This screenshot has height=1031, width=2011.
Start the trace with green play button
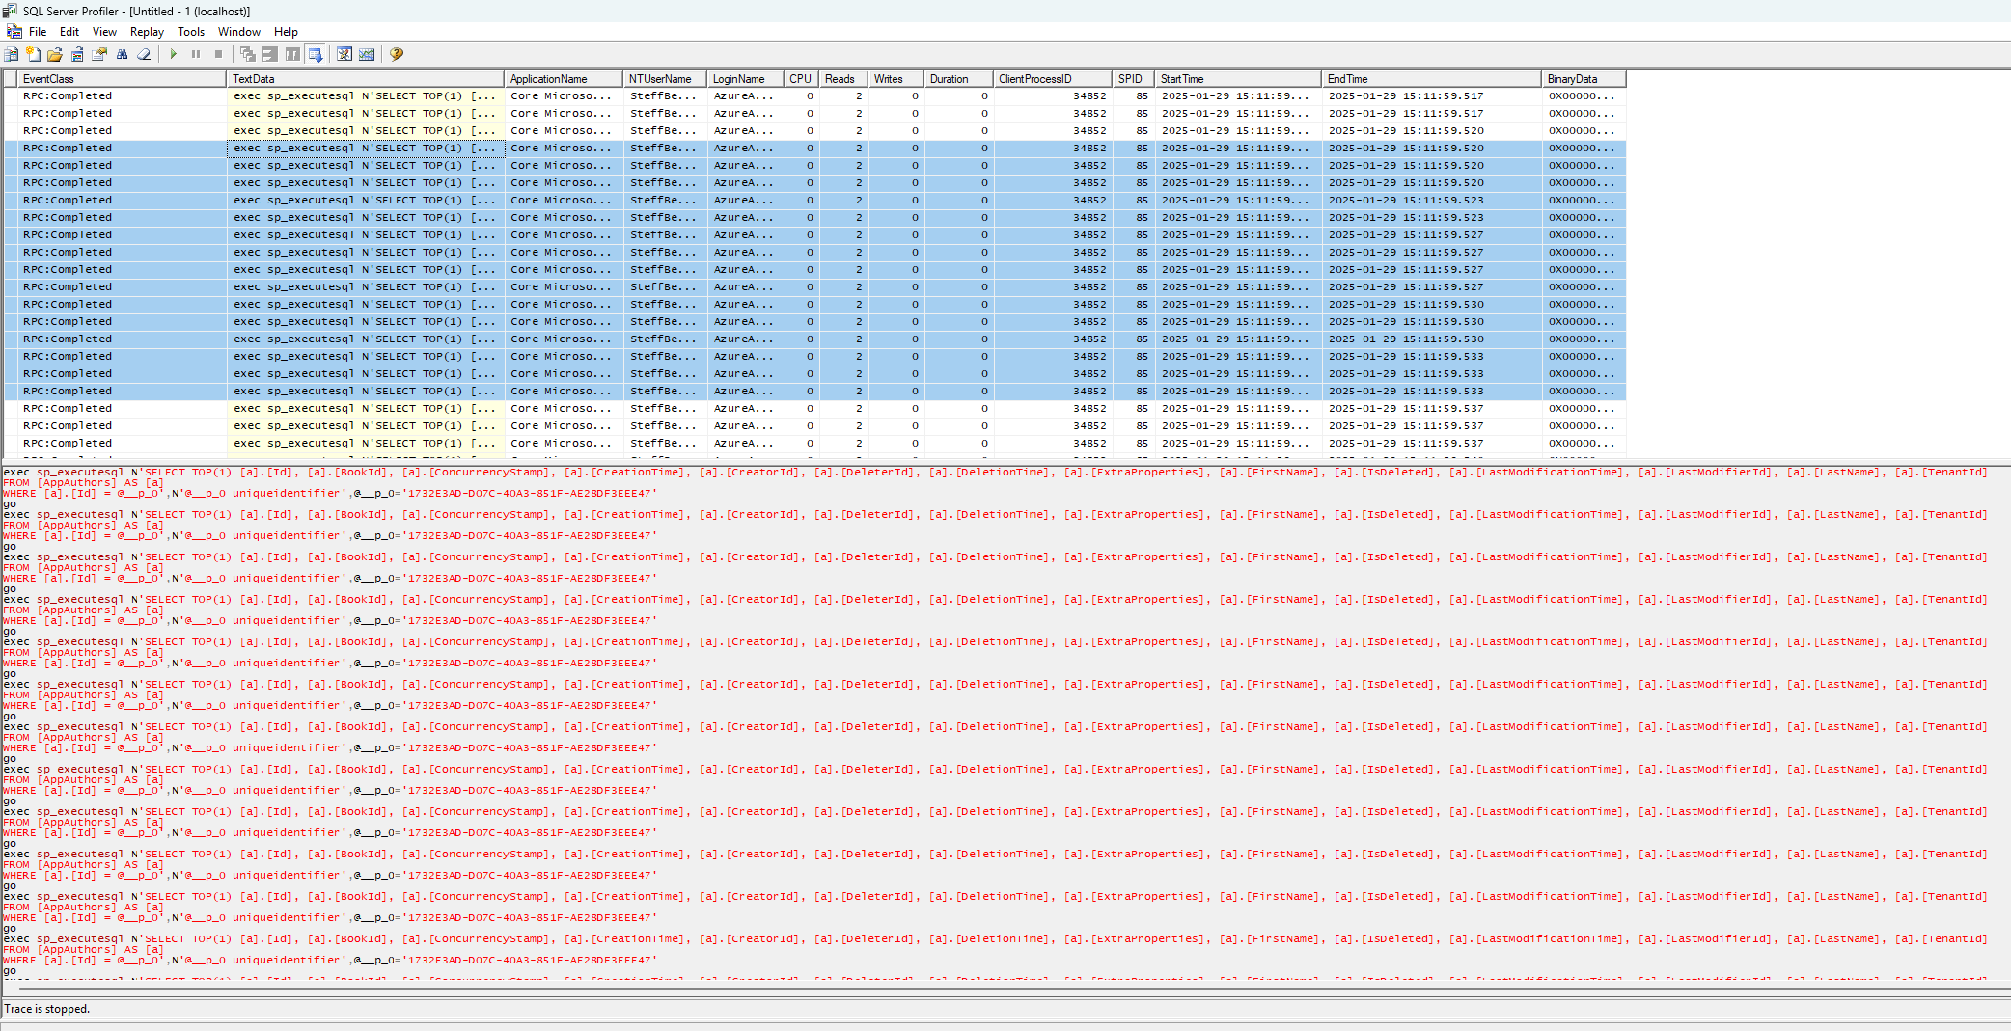pyautogui.click(x=174, y=54)
